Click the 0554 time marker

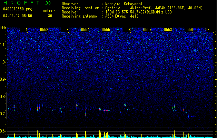pos(85,30)
